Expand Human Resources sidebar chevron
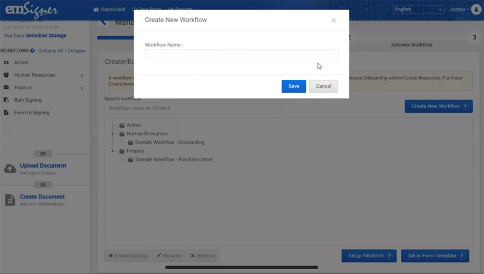Screen dimensions: 484x274 [82, 75]
